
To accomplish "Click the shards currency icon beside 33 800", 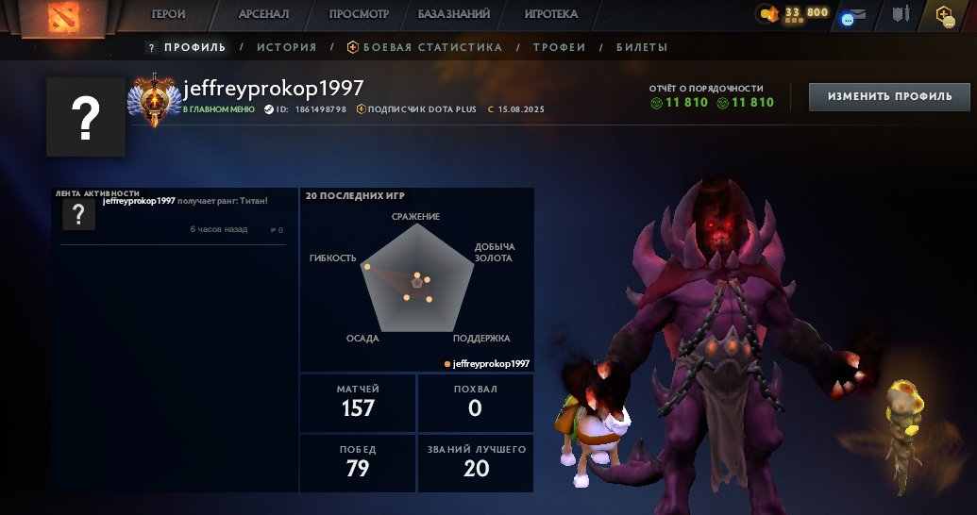I will [769, 14].
